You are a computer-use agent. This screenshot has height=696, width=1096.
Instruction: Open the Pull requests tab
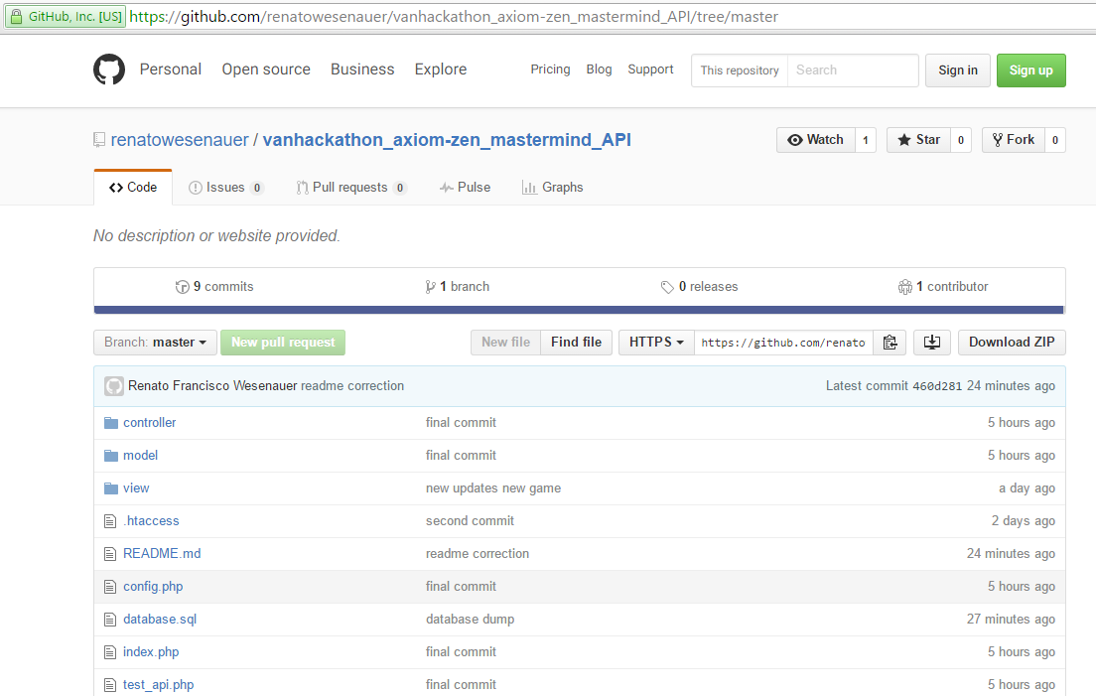coord(351,188)
